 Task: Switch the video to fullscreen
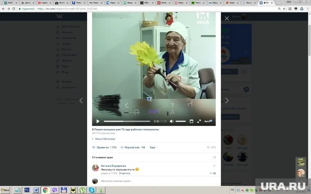point(199,121)
